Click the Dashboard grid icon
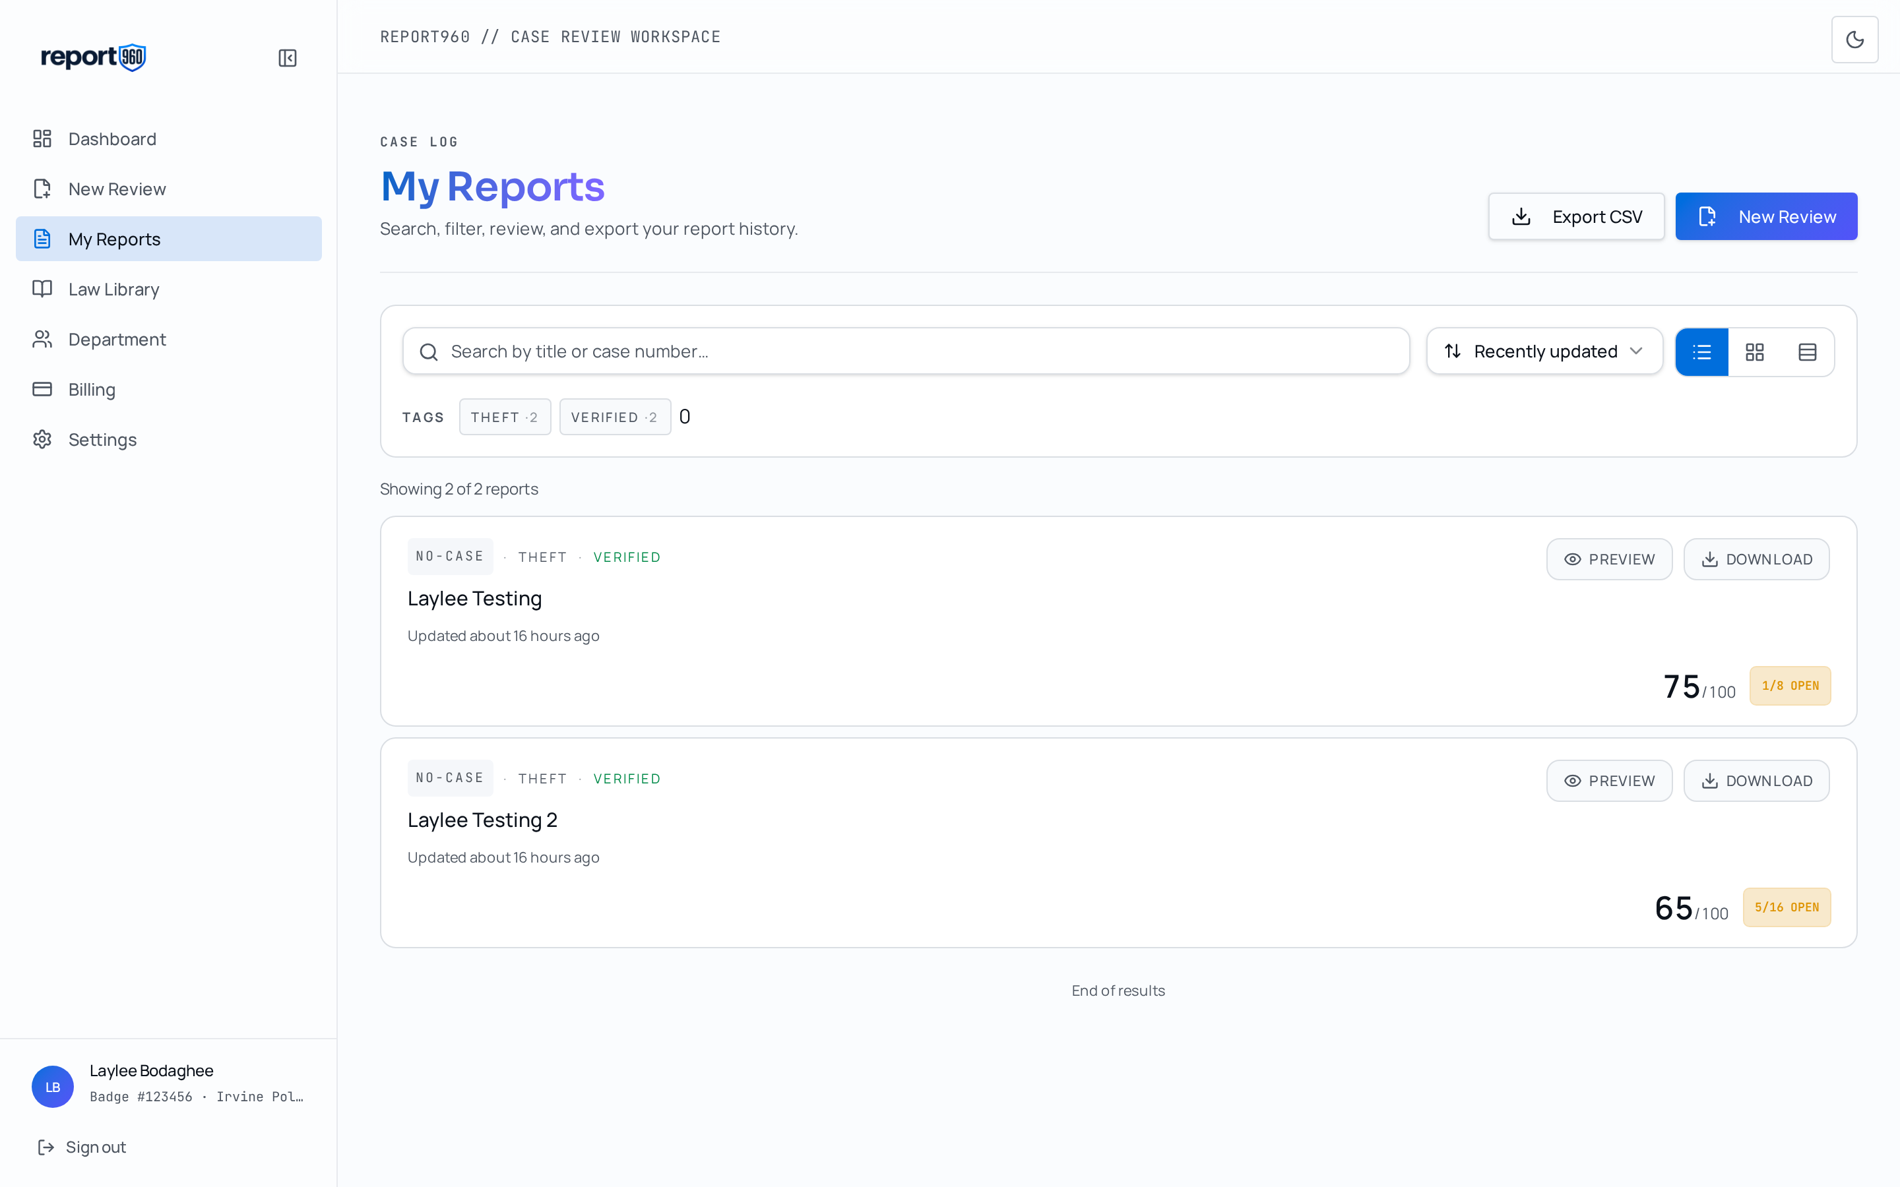Image resolution: width=1900 pixels, height=1187 pixels. coord(42,139)
